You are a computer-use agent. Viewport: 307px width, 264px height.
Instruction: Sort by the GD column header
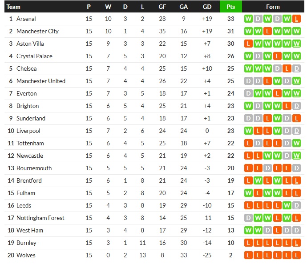tap(207, 7)
